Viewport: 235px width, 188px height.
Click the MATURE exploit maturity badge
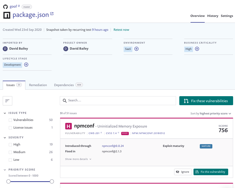click(x=206, y=146)
